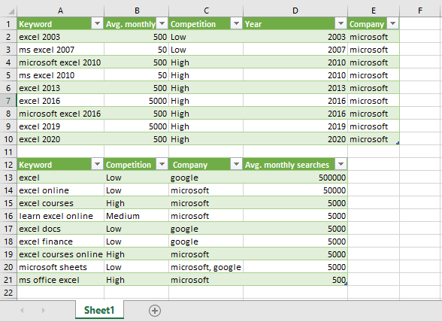This screenshot has height=322, width=442.
Task: Select cell containing 'excel 2013'
Action: 60,88
